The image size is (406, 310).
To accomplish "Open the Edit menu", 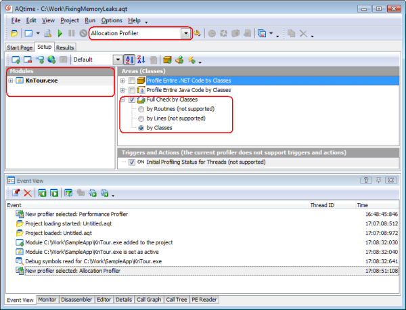I will (31, 20).
